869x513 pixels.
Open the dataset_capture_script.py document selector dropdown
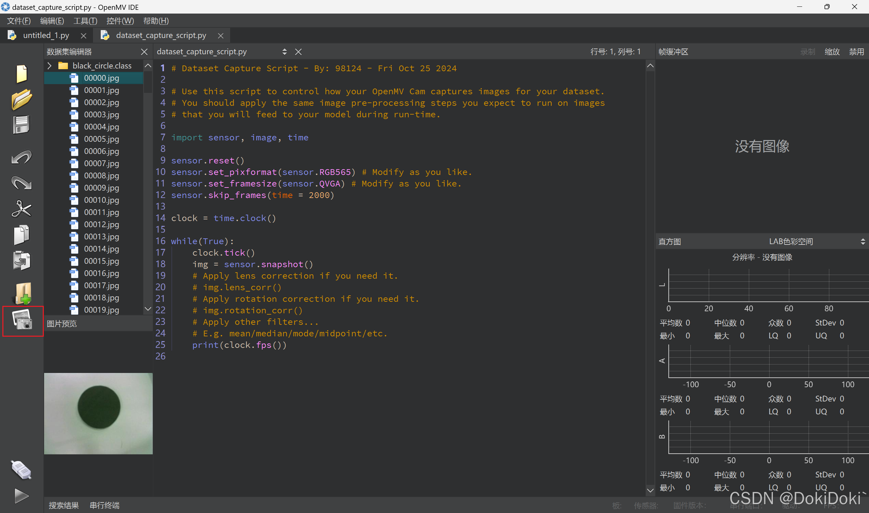click(x=284, y=52)
